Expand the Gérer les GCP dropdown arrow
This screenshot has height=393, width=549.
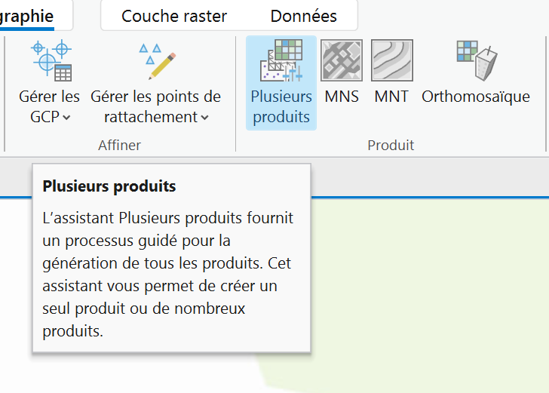[66, 118]
